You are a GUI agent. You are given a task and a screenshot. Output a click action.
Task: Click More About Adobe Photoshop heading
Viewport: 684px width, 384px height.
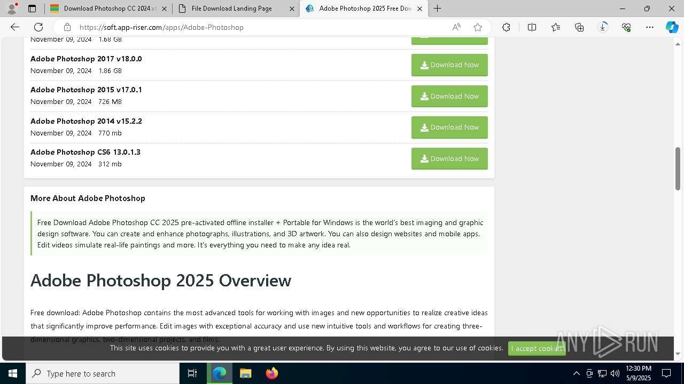[x=88, y=198]
